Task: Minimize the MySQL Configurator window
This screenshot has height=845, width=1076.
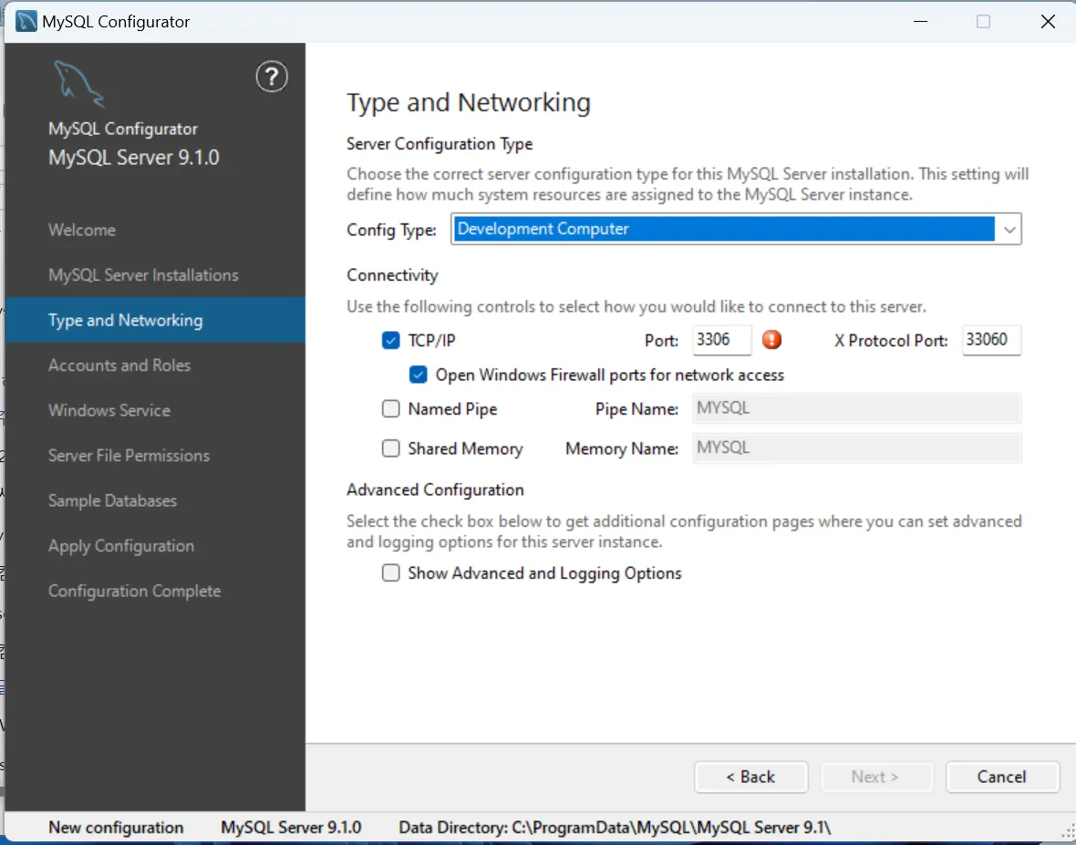Action: [x=921, y=21]
